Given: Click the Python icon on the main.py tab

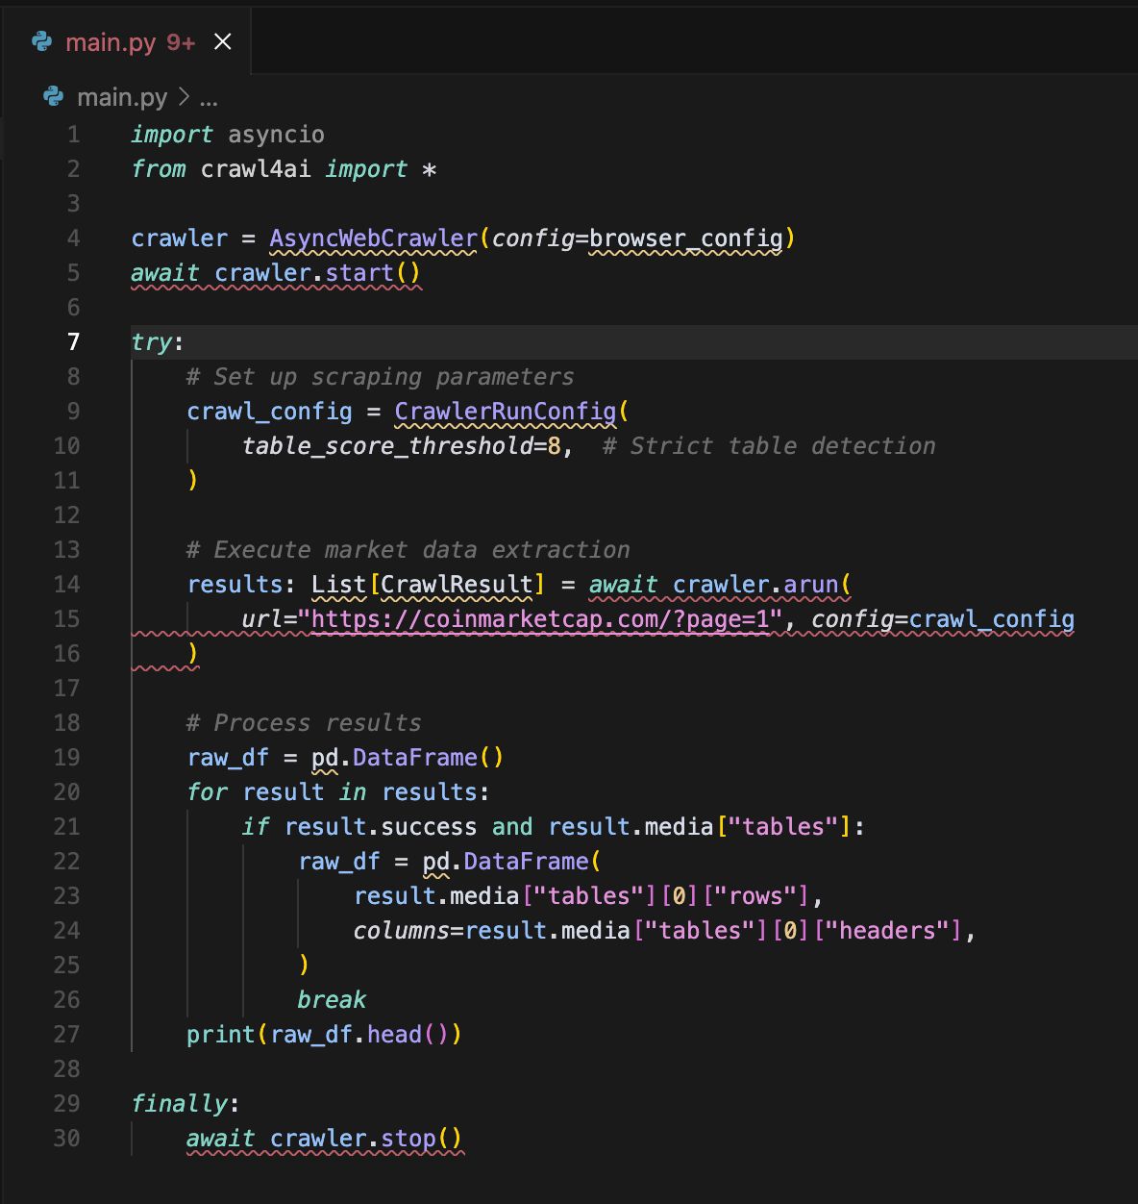Looking at the screenshot, I should [x=38, y=40].
